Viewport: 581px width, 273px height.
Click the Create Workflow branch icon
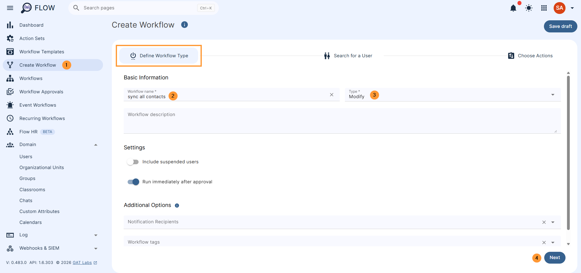[x=10, y=65]
